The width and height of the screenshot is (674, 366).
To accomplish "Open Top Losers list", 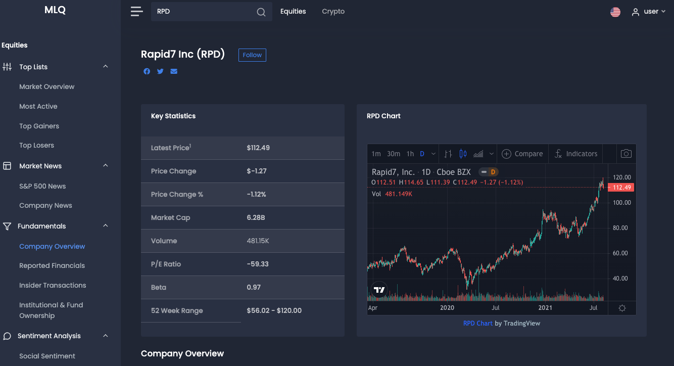I will (x=37, y=145).
